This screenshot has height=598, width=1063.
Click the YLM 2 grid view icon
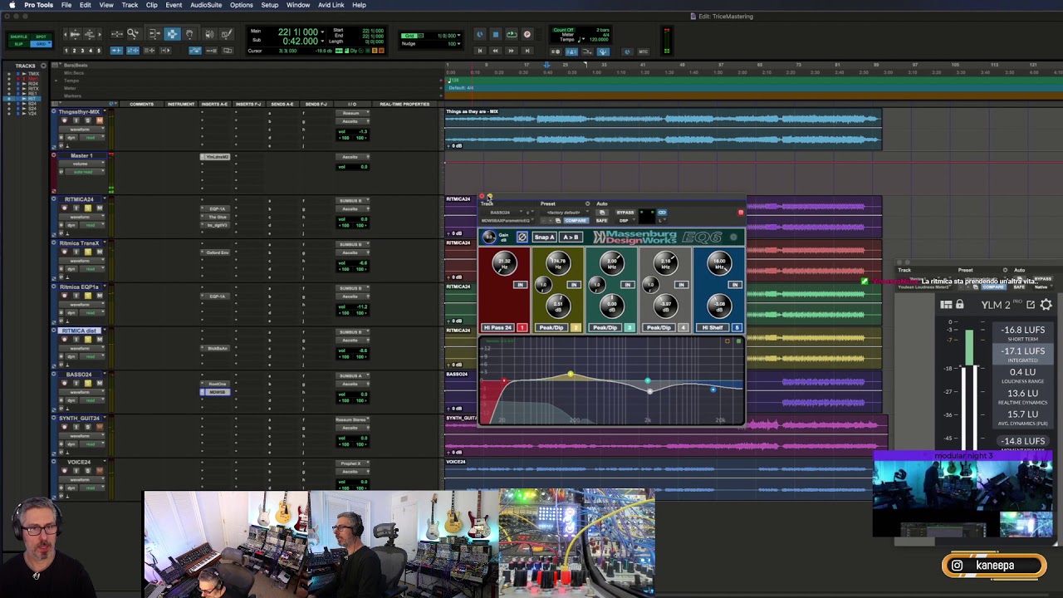[946, 305]
